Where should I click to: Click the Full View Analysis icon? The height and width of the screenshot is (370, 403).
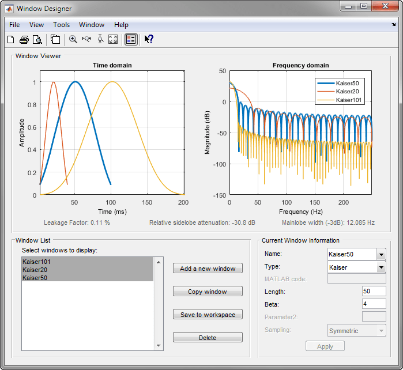[x=55, y=39]
